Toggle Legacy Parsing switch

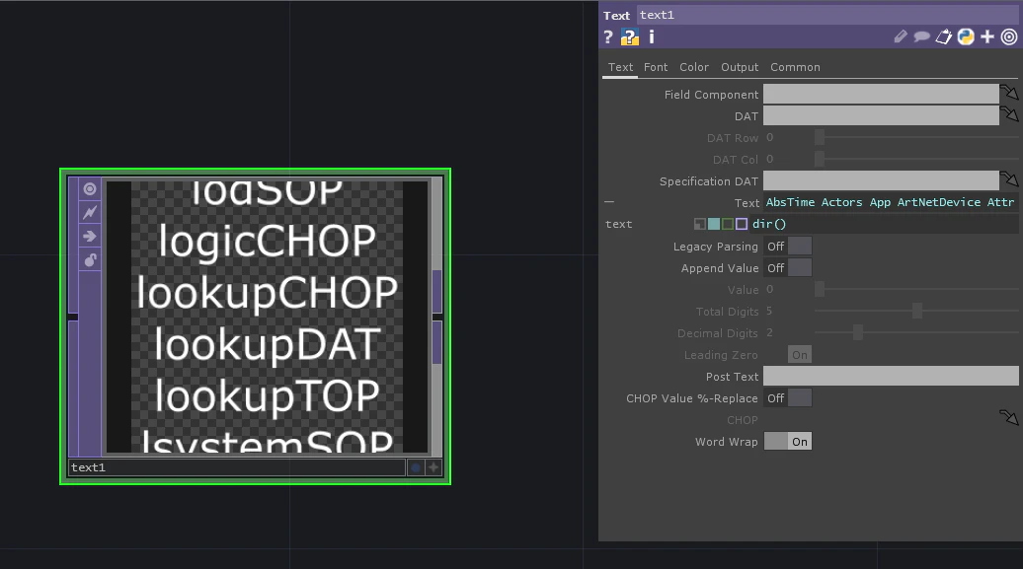[788, 247]
